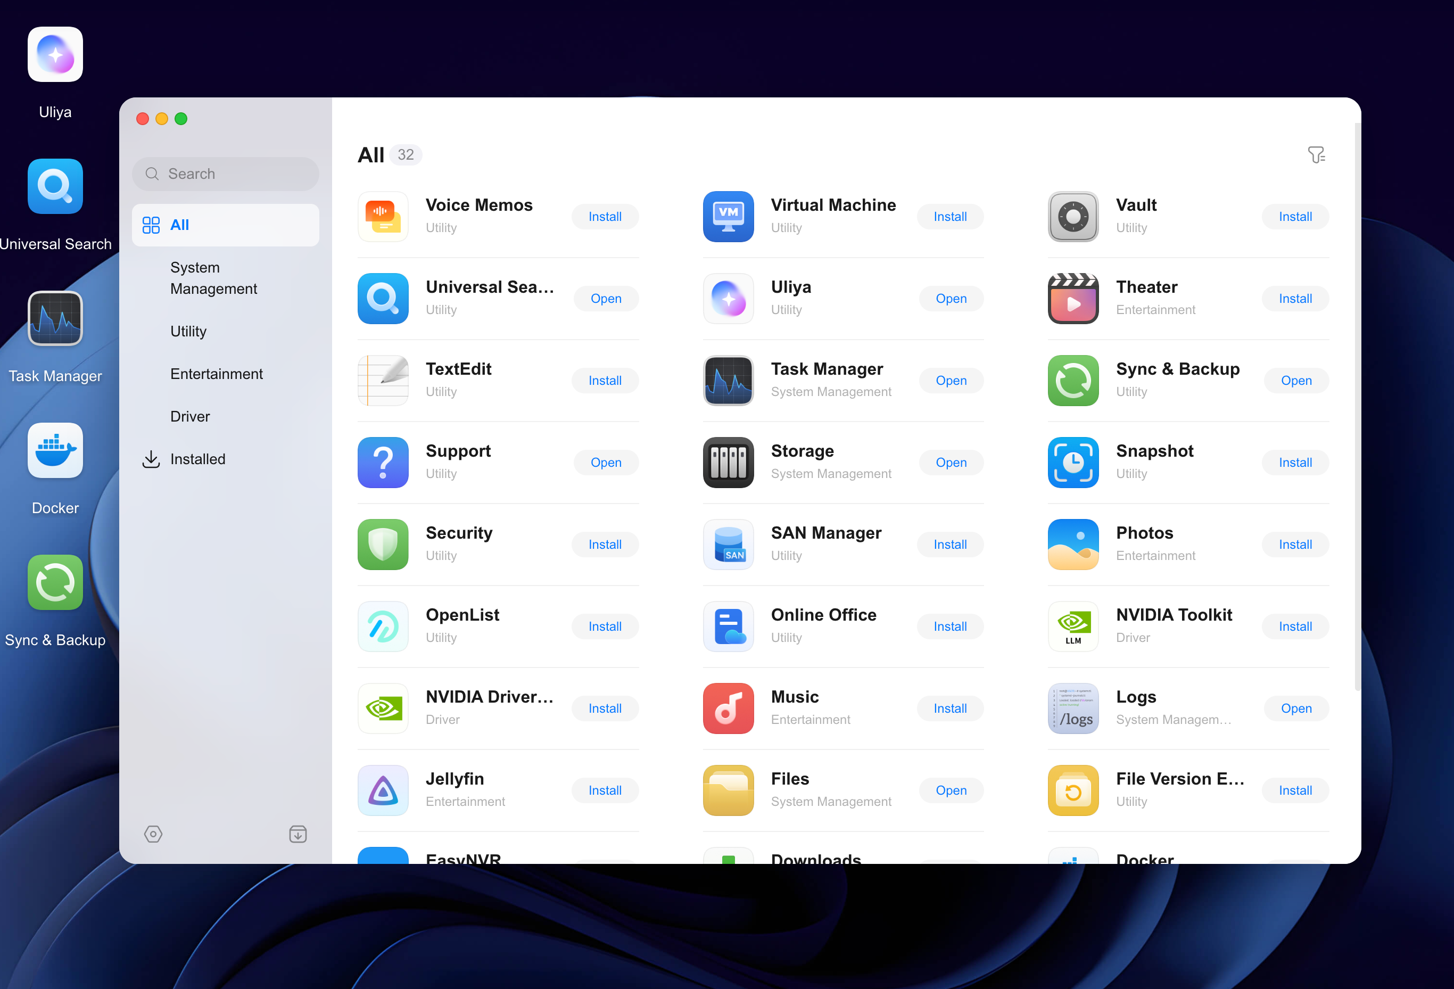Install Virtual Machine

point(949,217)
